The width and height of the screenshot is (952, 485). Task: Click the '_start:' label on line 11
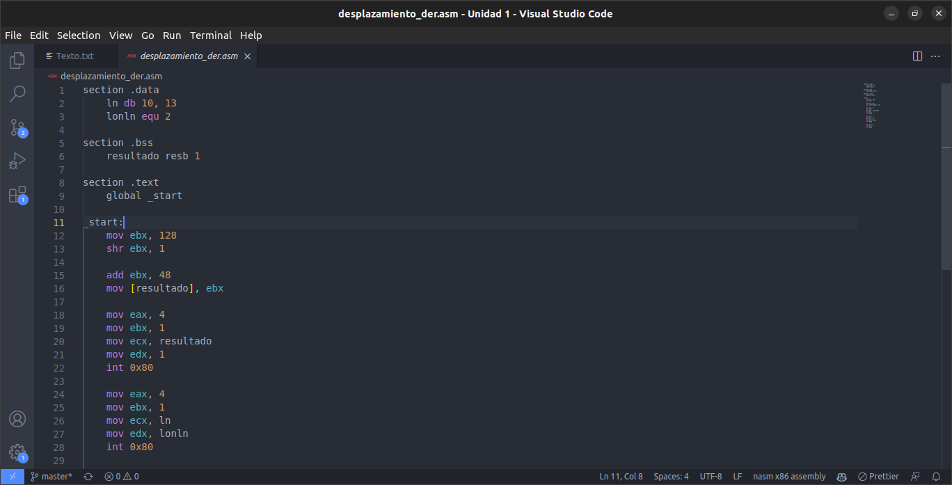103,222
